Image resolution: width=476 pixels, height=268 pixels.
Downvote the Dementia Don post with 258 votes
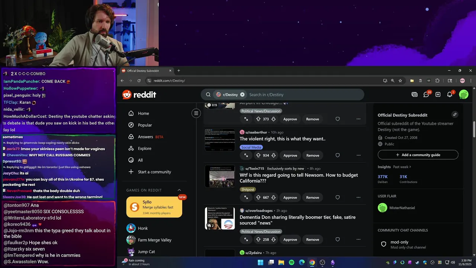tap(274, 239)
